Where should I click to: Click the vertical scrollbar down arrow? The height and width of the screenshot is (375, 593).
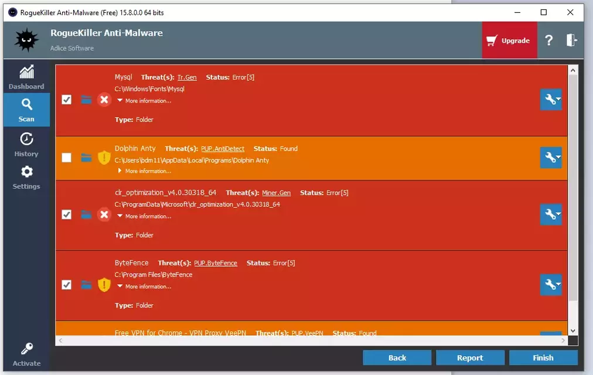(x=573, y=331)
